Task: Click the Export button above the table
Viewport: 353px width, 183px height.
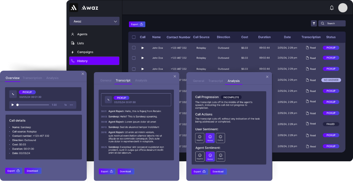Action: coord(137,24)
